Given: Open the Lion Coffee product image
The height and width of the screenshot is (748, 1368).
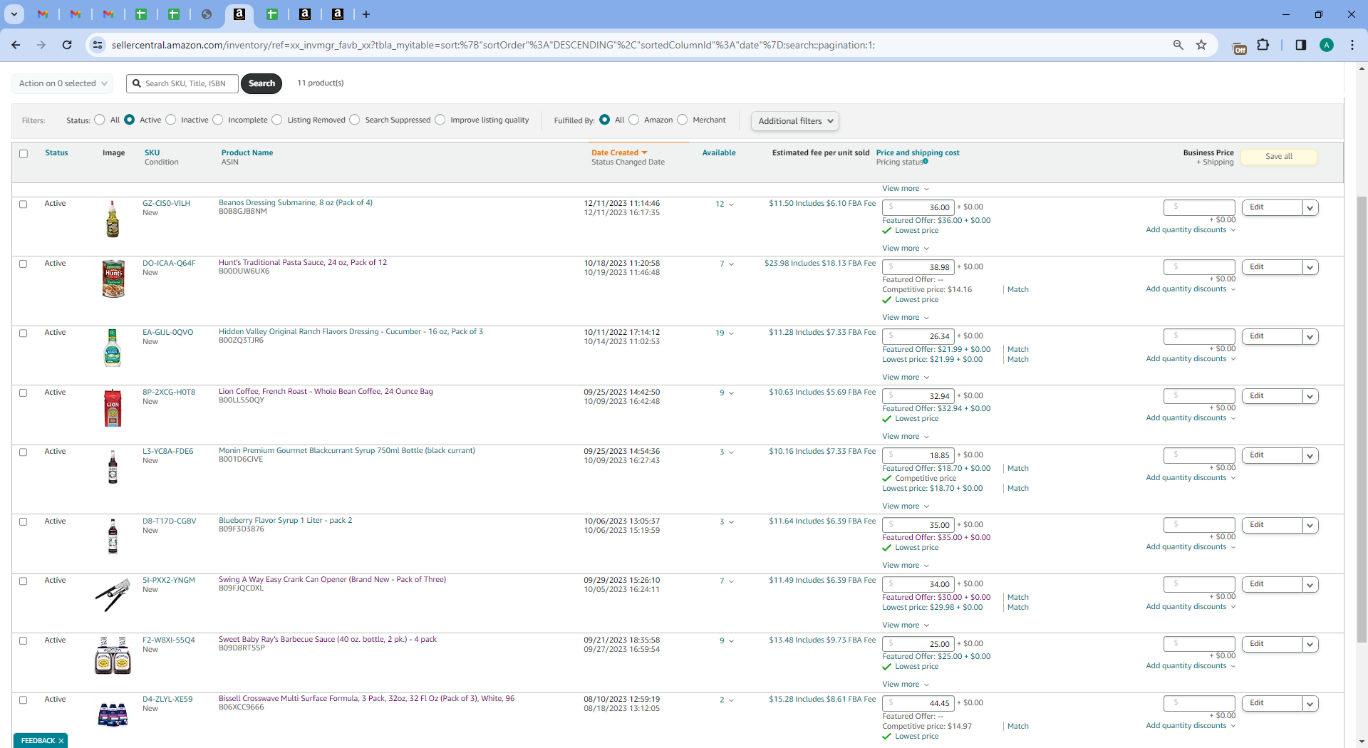Looking at the screenshot, I should tap(113, 408).
